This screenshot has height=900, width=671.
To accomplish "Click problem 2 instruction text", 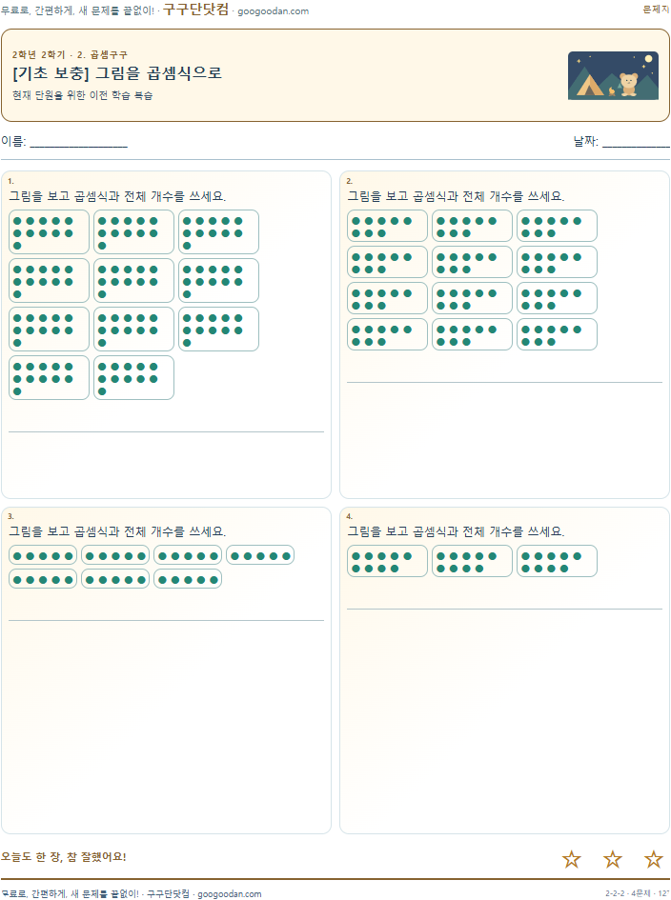I will click(456, 196).
